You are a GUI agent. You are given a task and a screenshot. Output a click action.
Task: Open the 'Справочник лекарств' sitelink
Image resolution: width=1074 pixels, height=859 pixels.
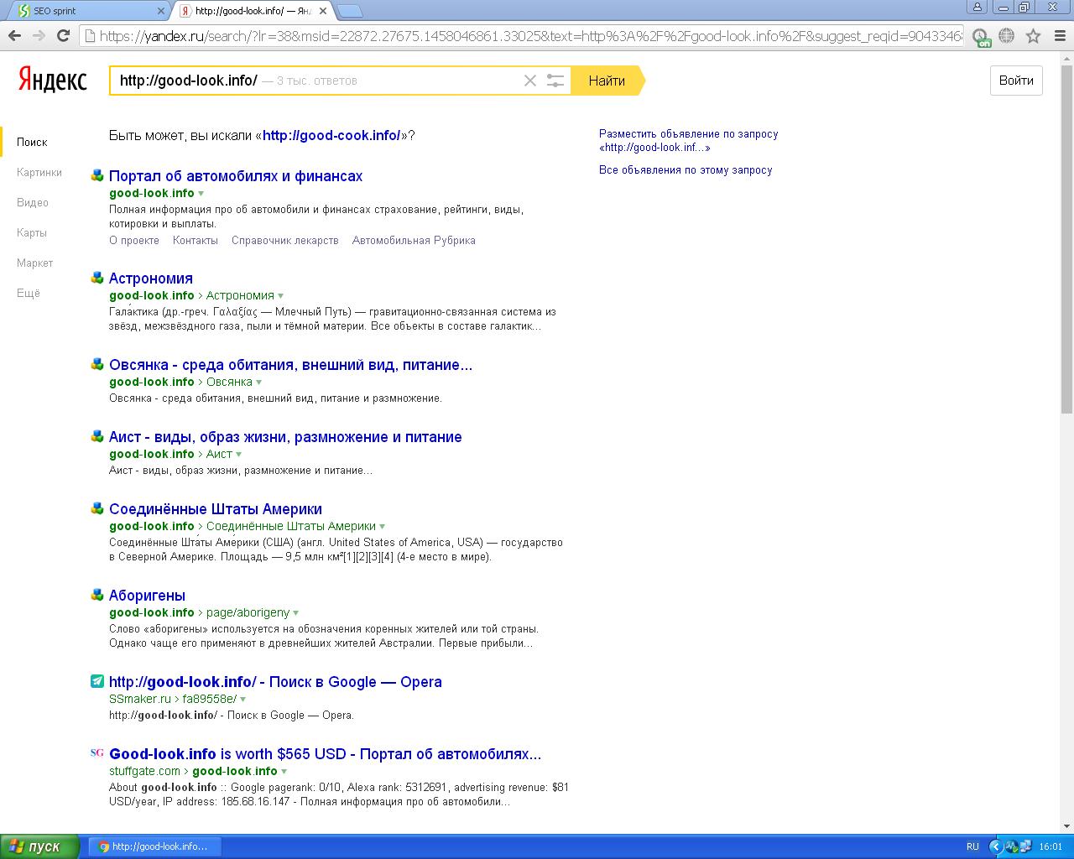click(x=285, y=240)
